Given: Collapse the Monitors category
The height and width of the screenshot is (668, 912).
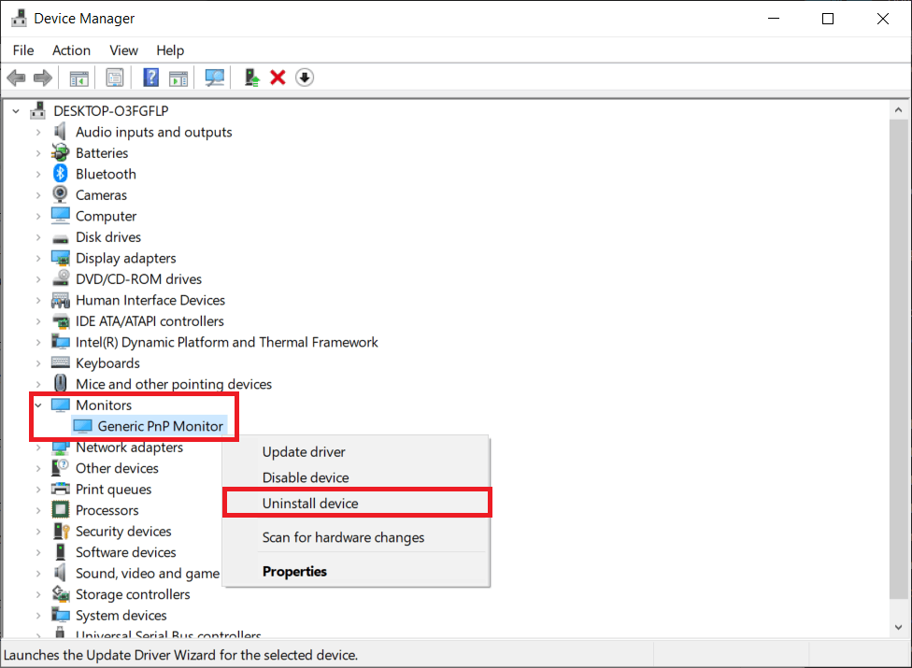Looking at the screenshot, I should point(37,405).
